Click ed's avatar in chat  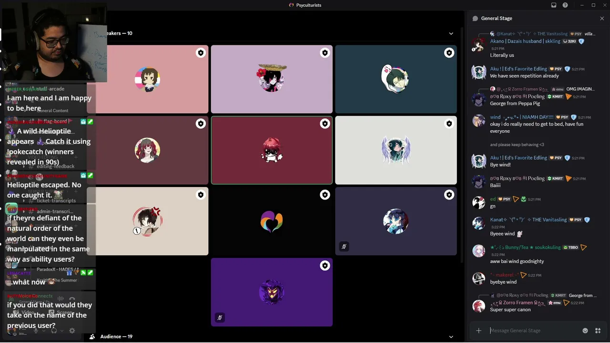(x=478, y=202)
